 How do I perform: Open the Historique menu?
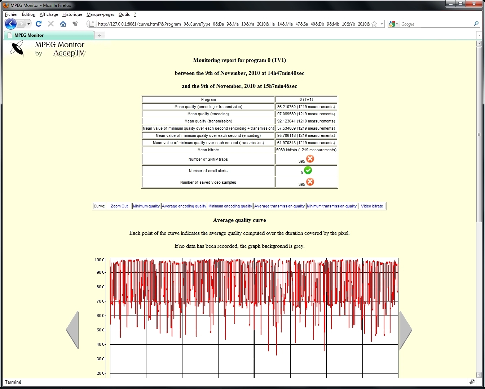click(72, 14)
